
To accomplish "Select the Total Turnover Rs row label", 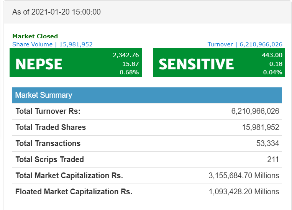I will click(48, 111).
